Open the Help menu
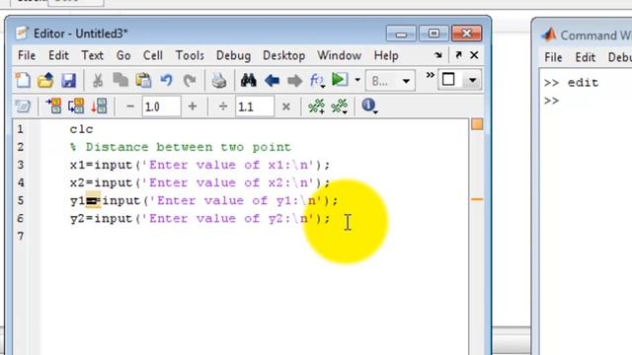The image size is (632, 355). point(386,55)
